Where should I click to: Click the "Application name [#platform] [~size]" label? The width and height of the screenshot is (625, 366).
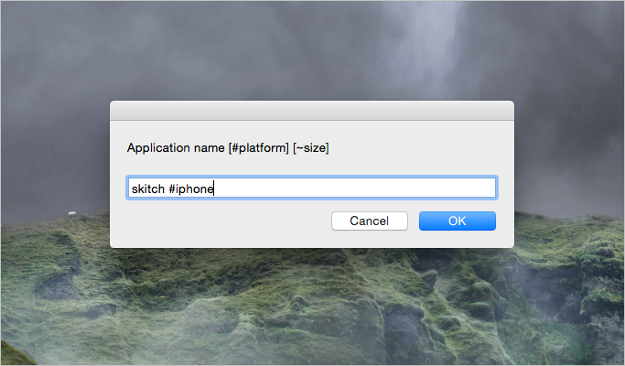(x=228, y=148)
